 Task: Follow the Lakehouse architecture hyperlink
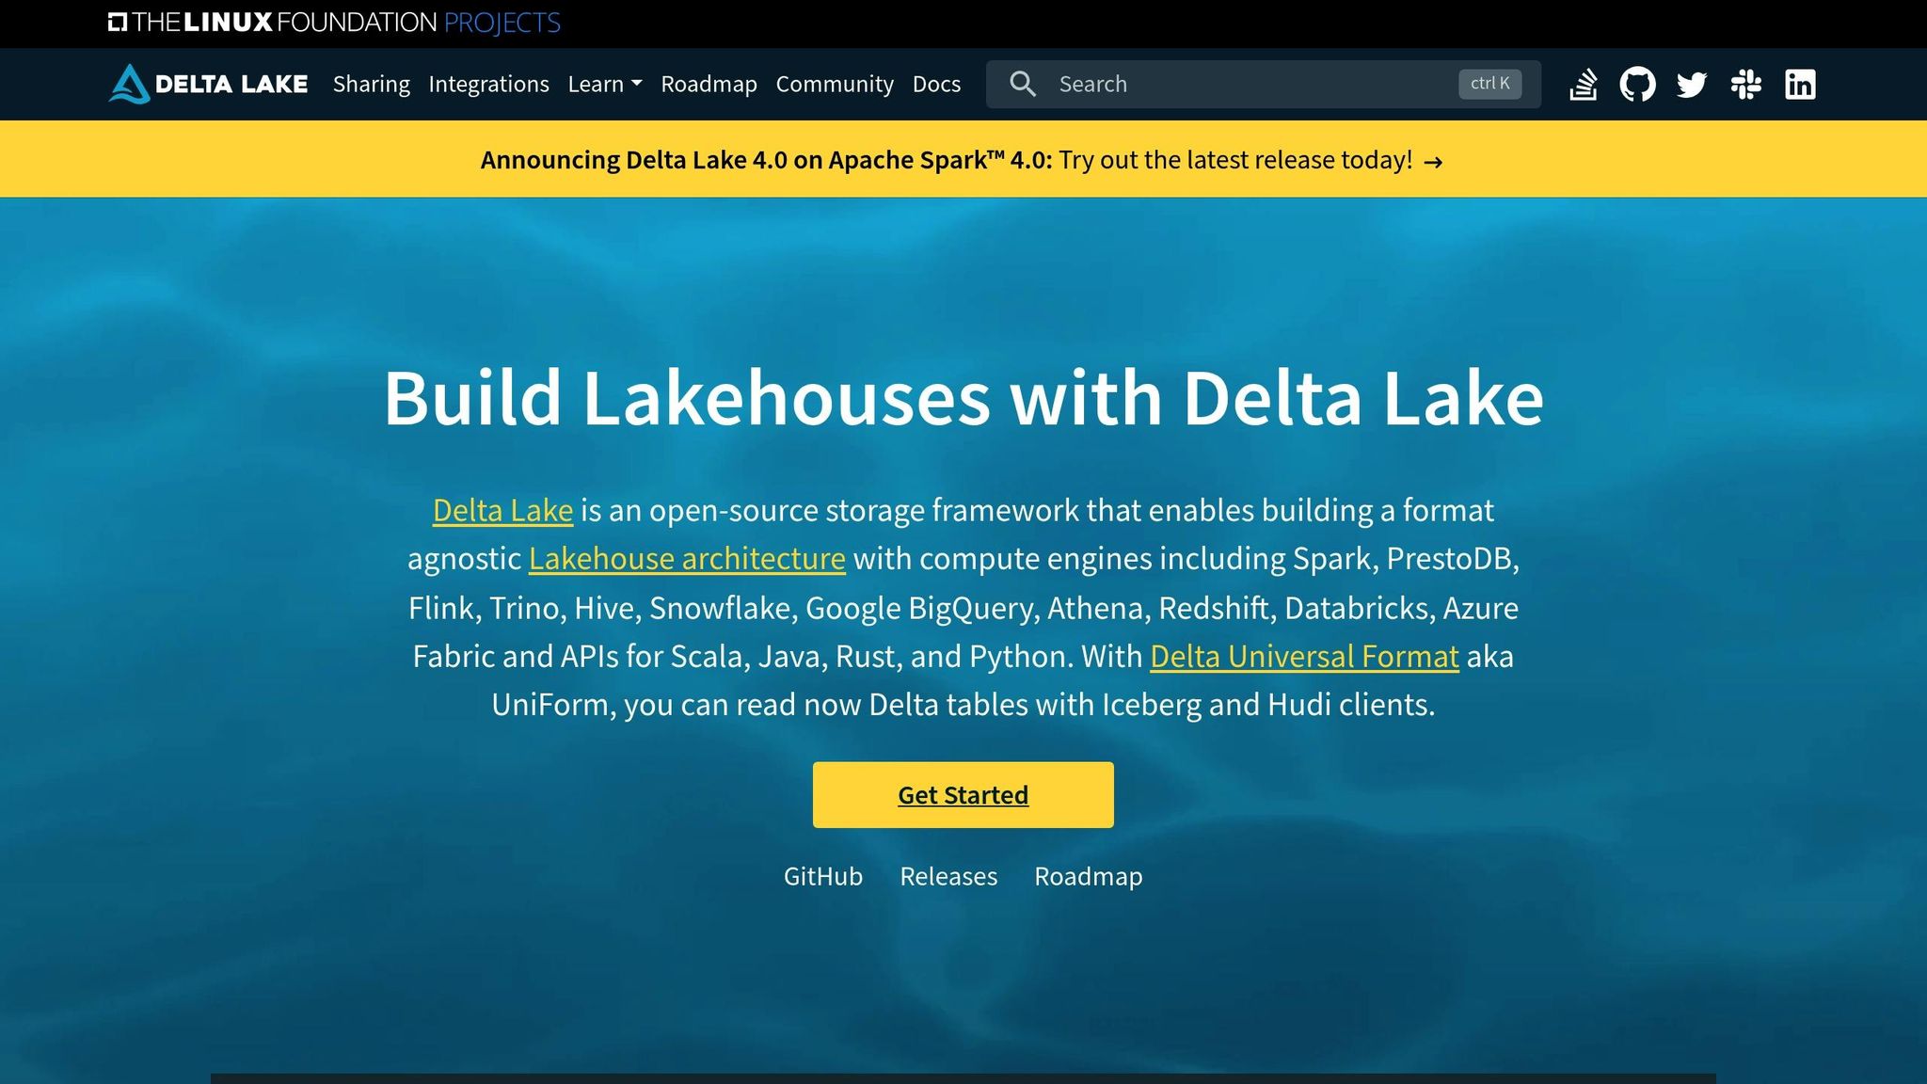point(686,558)
